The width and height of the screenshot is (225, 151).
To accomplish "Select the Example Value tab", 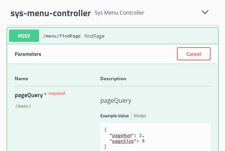I will [x=115, y=116].
